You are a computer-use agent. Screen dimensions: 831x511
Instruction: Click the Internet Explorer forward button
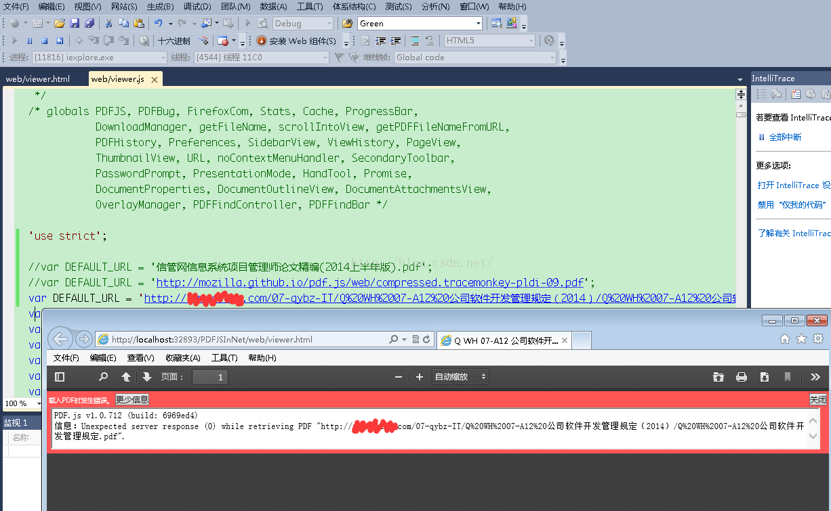(83, 339)
